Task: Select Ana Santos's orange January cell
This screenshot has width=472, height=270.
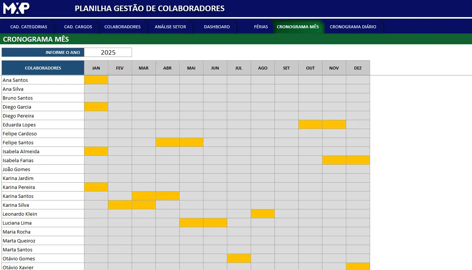Action: pos(96,80)
